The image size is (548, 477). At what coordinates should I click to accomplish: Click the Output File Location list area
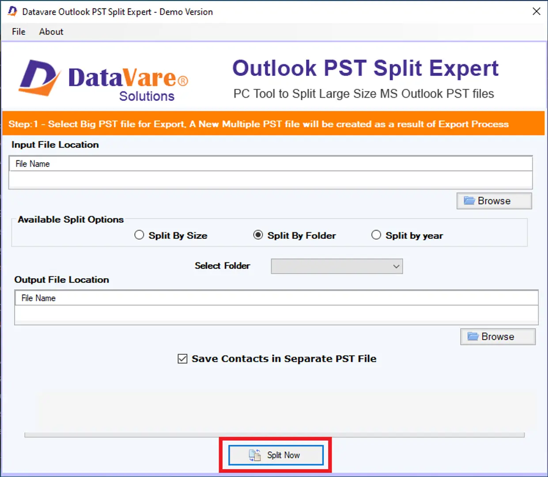click(276, 314)
